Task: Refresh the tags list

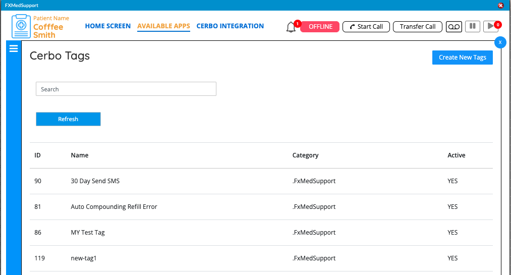Action: click(68, 119)
